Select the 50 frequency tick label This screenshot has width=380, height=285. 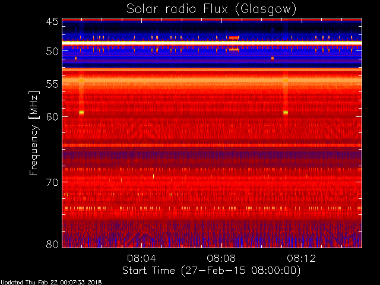point(52,52)
